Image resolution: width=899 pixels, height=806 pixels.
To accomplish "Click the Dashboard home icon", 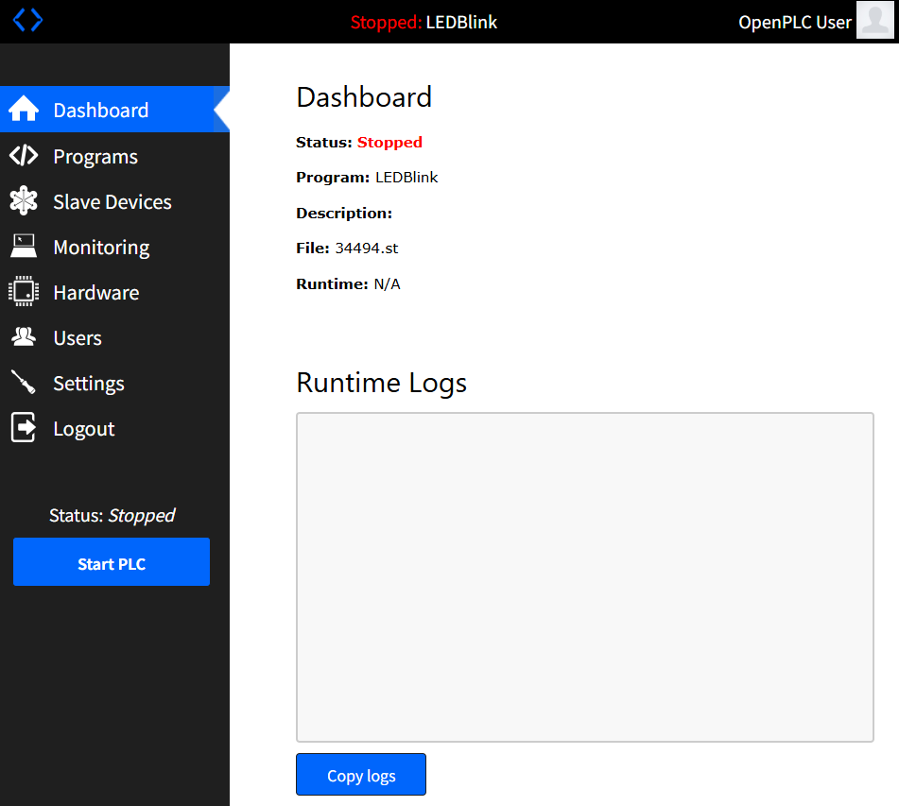I will tap(24, 110).
